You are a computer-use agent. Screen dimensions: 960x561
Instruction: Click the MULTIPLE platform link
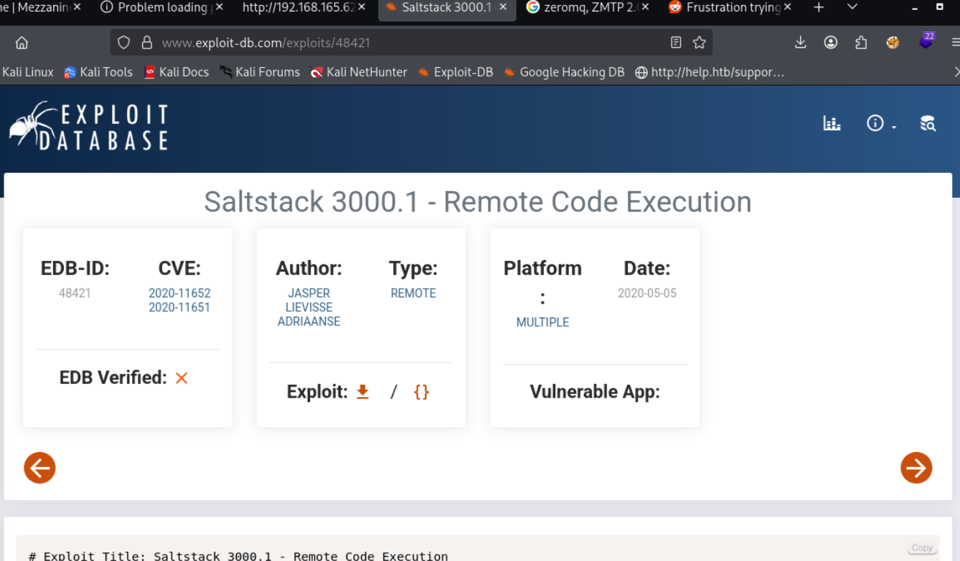click(542, 322)
